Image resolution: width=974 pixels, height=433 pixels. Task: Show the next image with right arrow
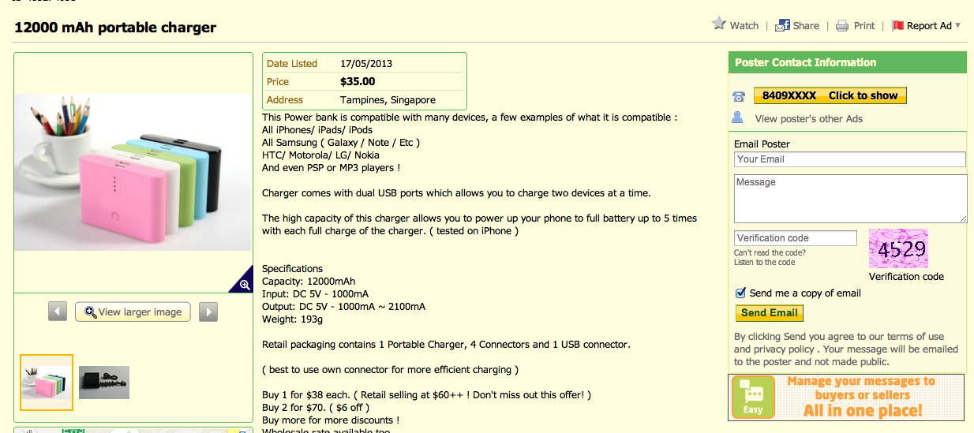tap(208, 312)
